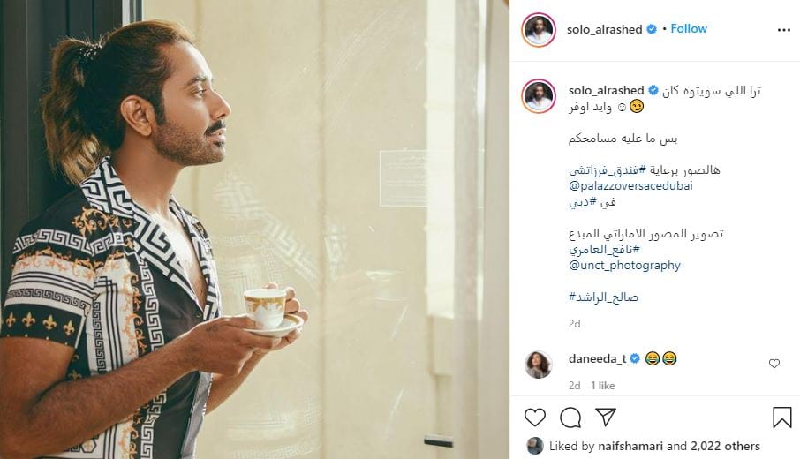Open solo_alrashed header profile picture
800x459 pixels.
tap(539, 30)
